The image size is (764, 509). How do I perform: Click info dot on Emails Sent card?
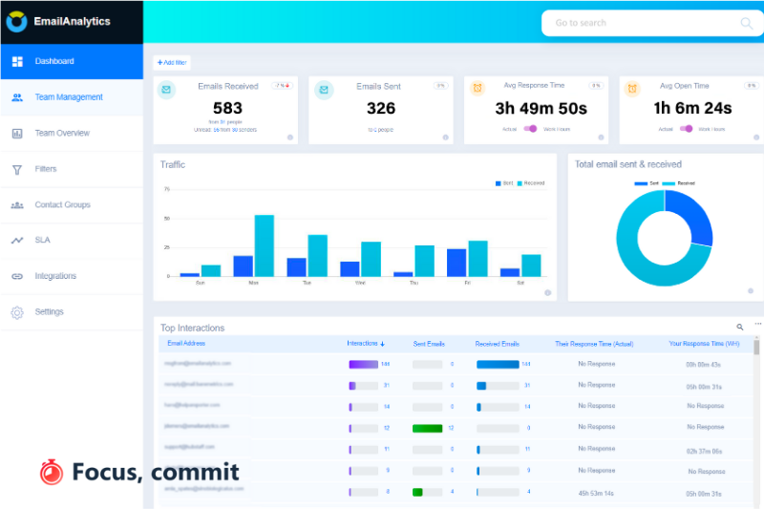[x=445, y=138]
